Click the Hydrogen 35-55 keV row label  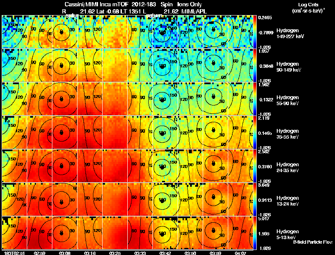[x=288, y=134]
